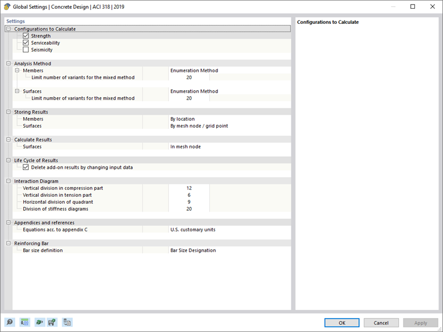Select Vertical division in compression part label

[x=63, y=188]
